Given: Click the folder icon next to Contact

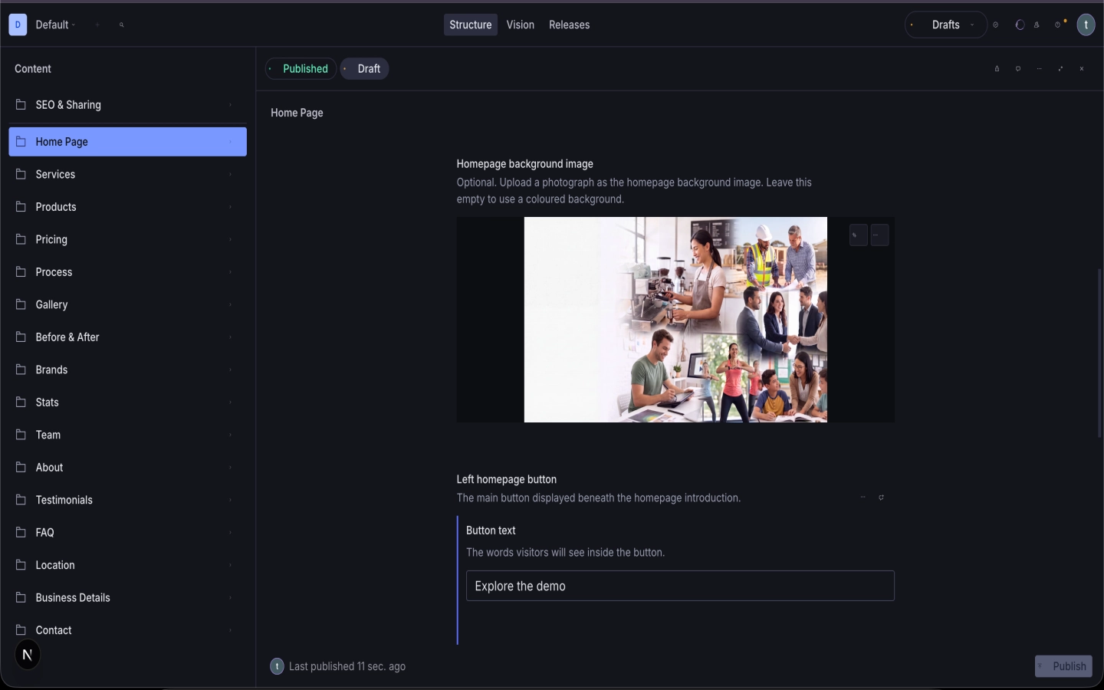Looking at the screenshot, I should 21,629.
